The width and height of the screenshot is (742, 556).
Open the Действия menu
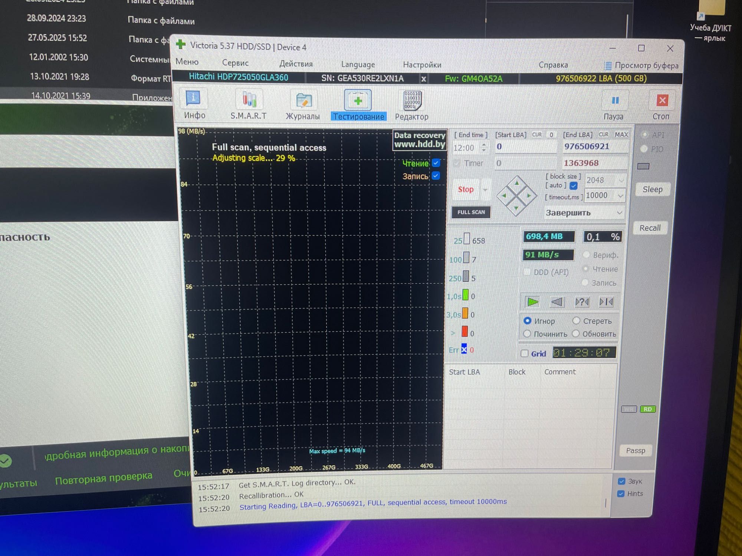296,64
